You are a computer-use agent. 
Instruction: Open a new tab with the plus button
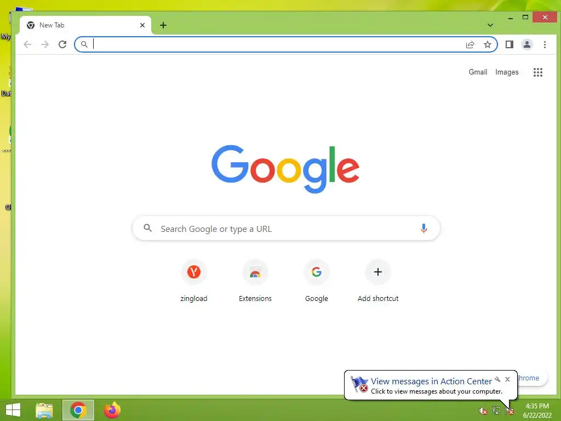[x=163, y=25]
